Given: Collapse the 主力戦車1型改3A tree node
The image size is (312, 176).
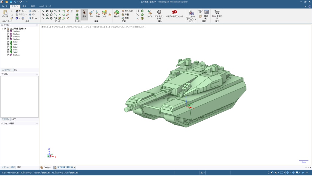Looking at the screenshot, I should 2,29.
